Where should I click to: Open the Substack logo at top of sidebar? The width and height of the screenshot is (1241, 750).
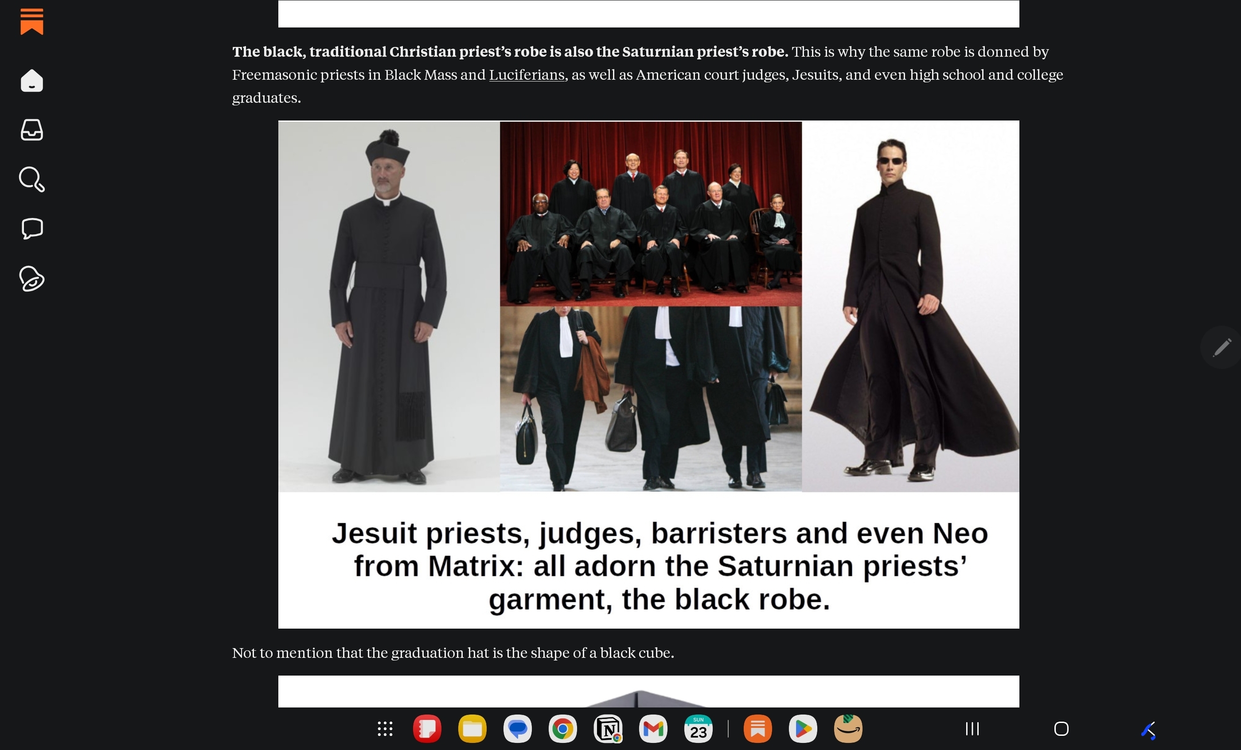[x=32, y=22]
